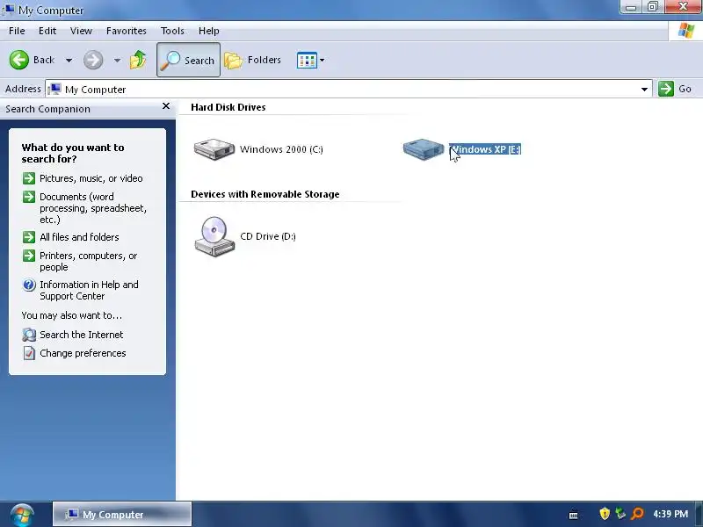Open the Help menu
This screenshot has height=527, width=703.
[x=209, y=31]
